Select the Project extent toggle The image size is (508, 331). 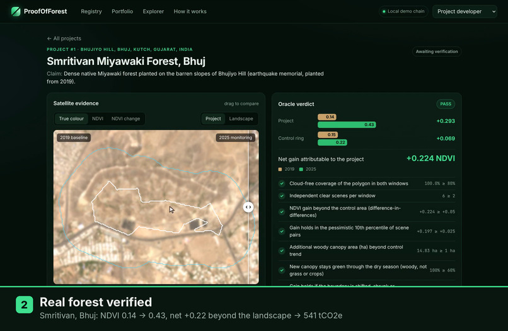point(213,119)
